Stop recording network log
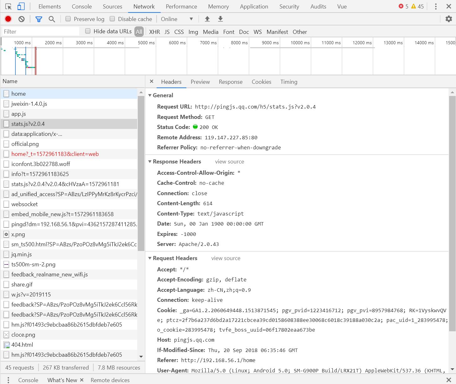 click(8, 19)
